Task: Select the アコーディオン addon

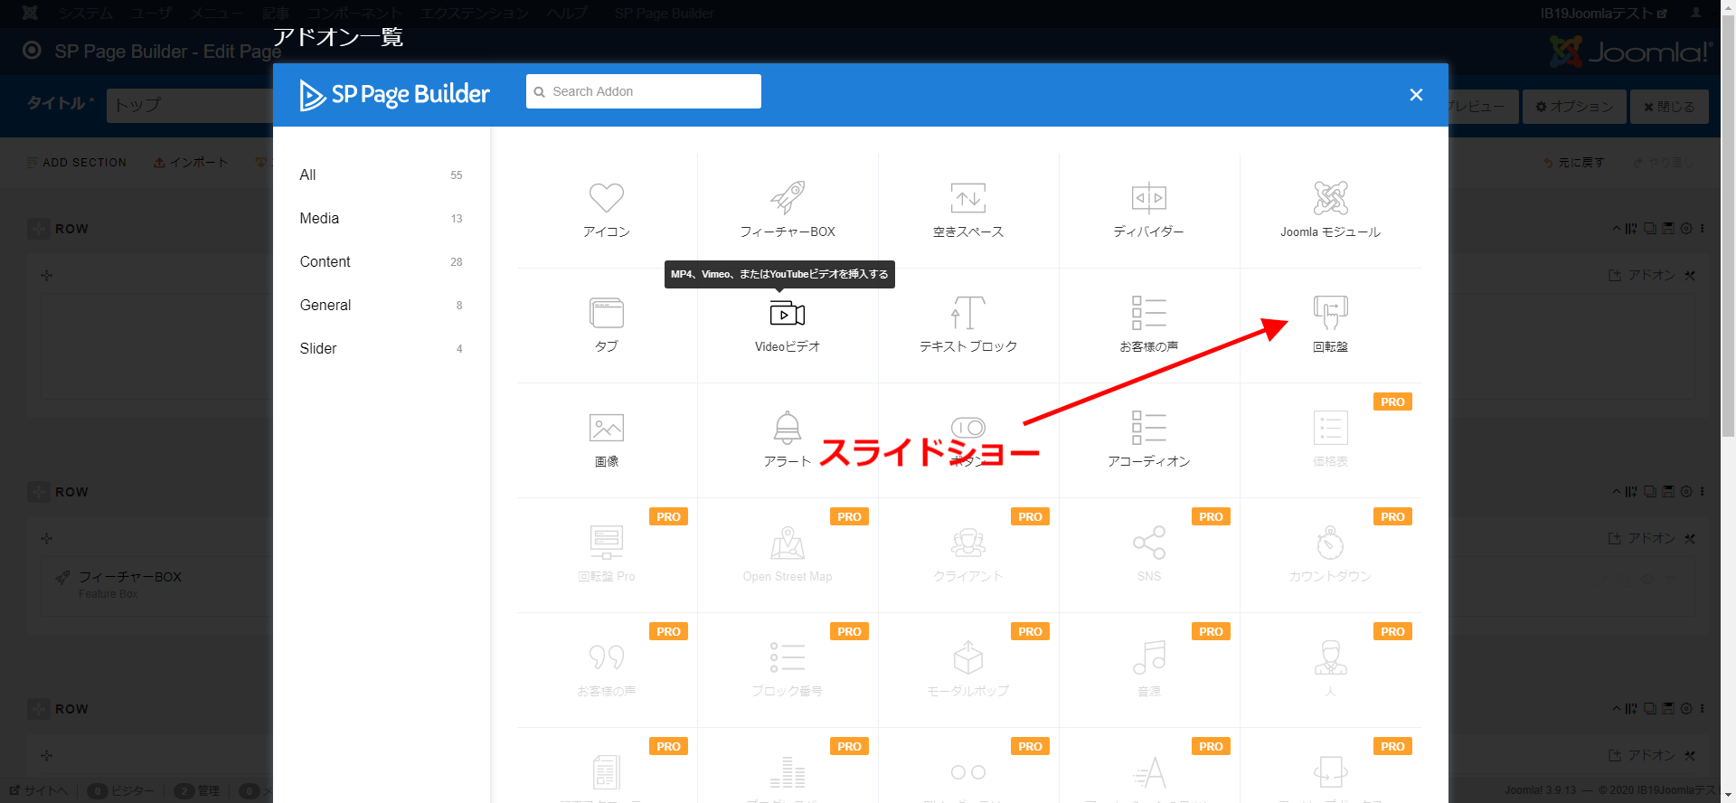Action: click(x=1149, y=439)
